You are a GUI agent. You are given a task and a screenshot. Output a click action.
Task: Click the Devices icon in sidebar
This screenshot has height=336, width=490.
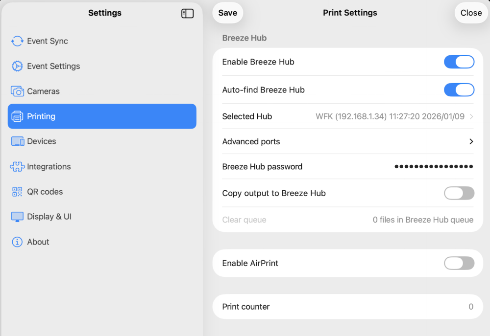(x=18, y=141)
